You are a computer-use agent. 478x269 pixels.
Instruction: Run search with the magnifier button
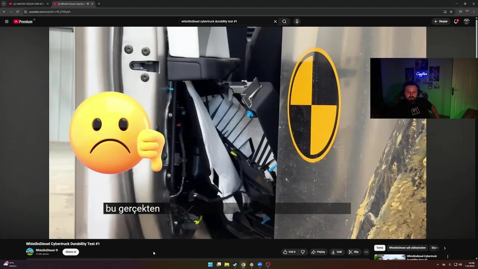pos(285,21)
